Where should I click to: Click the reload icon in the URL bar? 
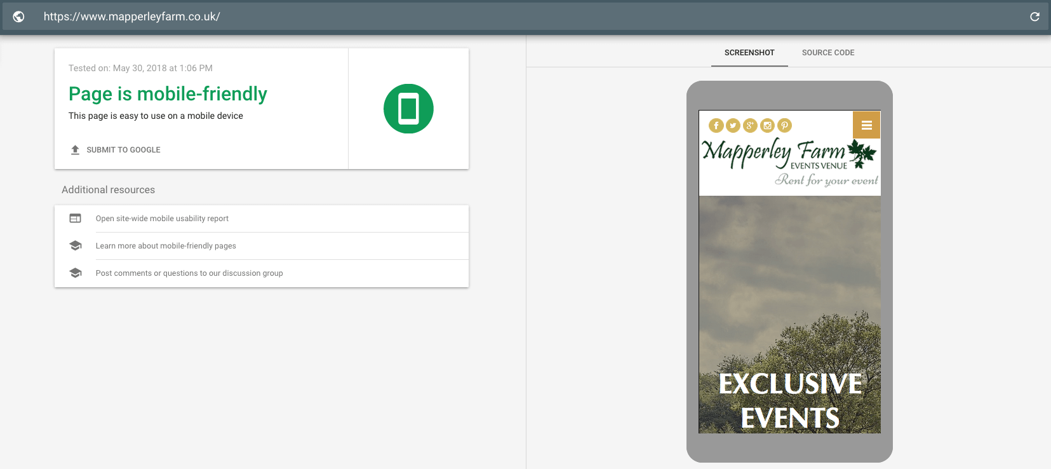click(x=1034, y=17)
